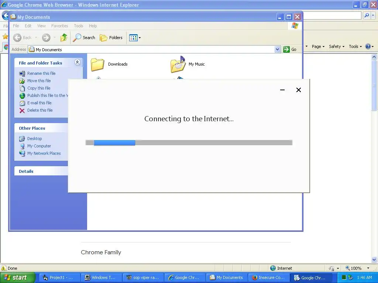Click the Internet security zone status
Image resolution: width=378 pixels, height=283 pixels.
click(x=281, y=268)
